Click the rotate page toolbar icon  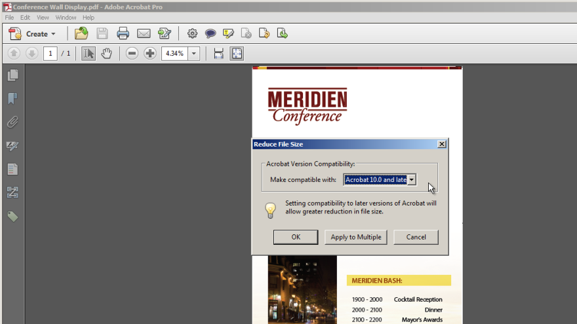pos(264,33)
